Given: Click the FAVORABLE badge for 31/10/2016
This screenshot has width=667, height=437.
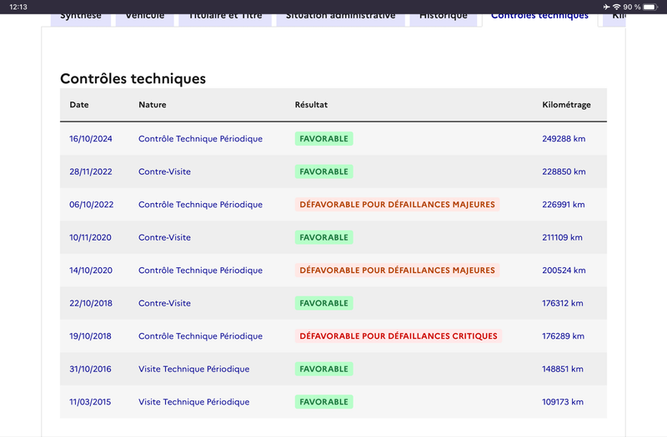Looking at the screenshot, I should (323, 369).
